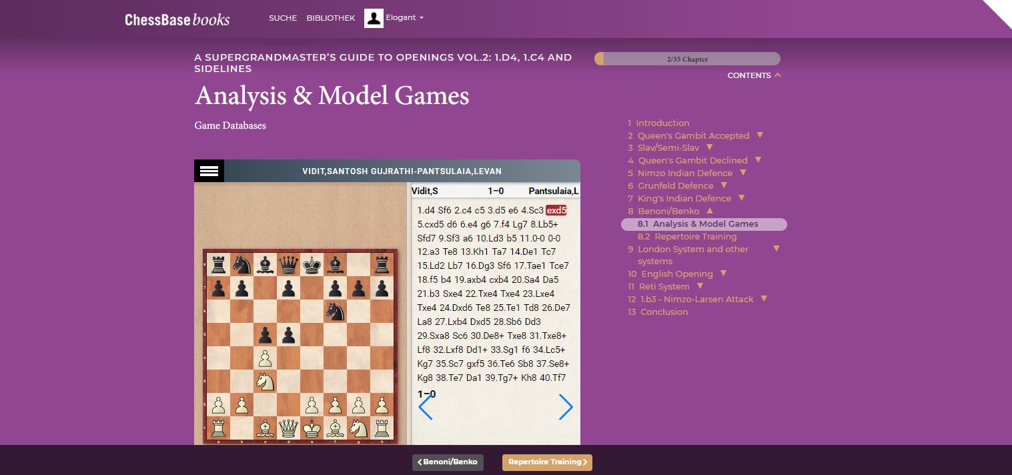
Task: Select the black pawn on c5
Action: click(x=265, y=335)
